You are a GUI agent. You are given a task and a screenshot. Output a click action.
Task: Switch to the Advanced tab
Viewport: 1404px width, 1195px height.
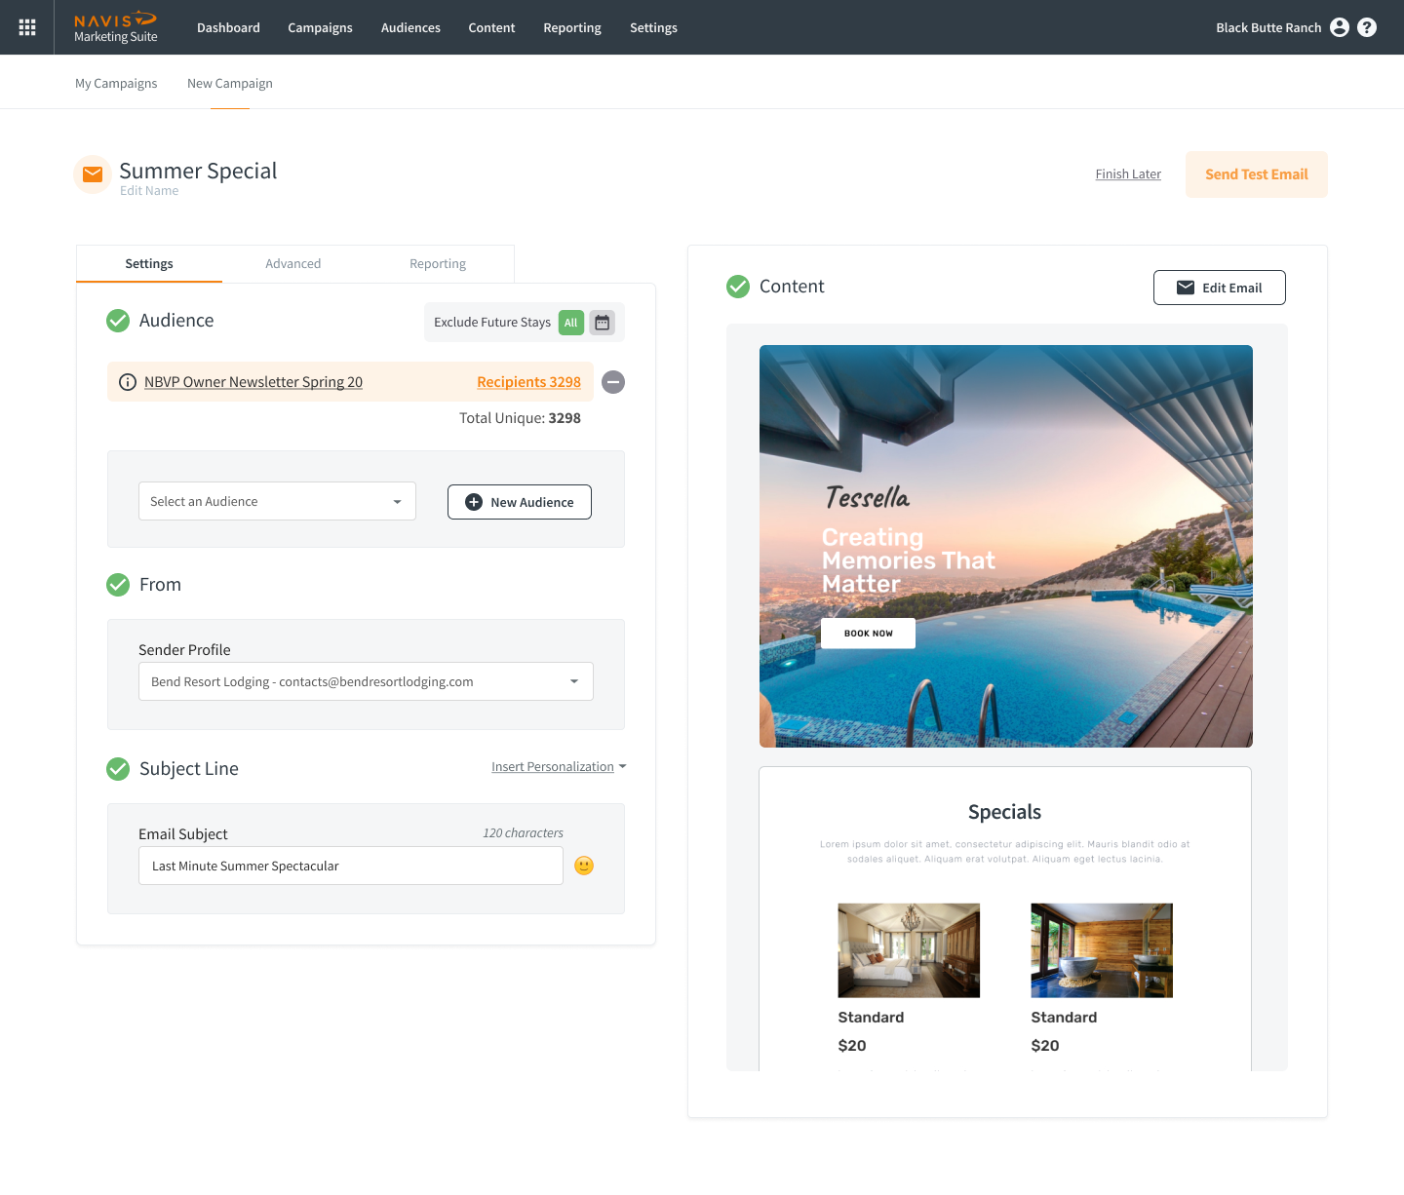292,264
